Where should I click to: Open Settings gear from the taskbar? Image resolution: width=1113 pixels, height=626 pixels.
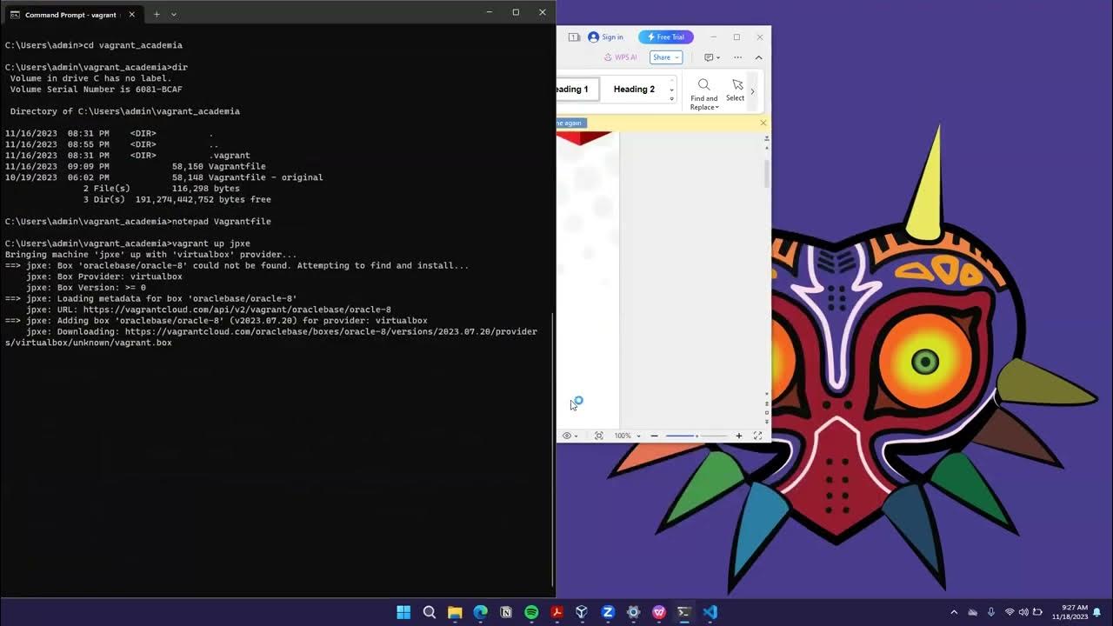[x=634, y=612]
